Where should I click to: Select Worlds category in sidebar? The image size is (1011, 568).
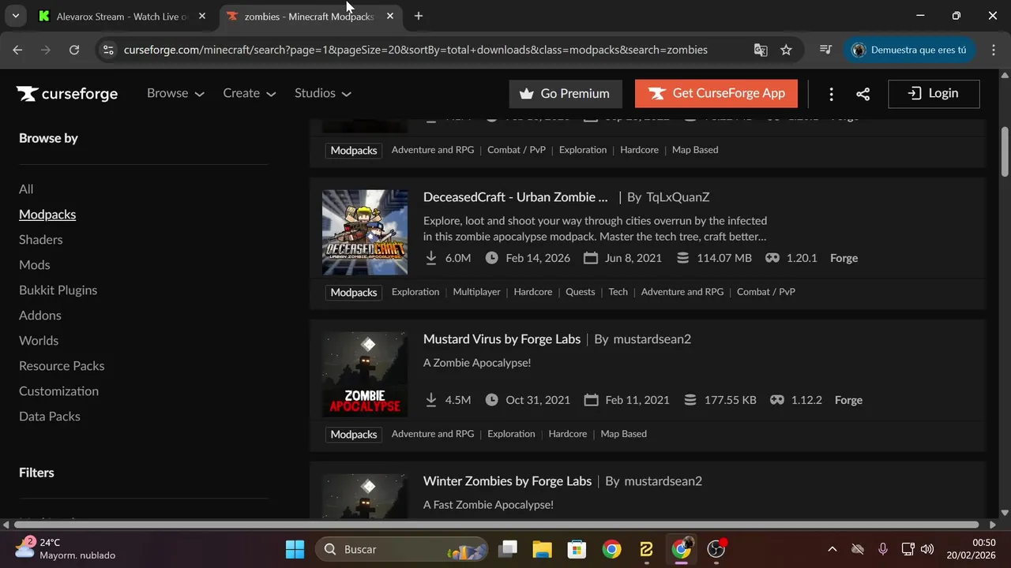point(39,341)
